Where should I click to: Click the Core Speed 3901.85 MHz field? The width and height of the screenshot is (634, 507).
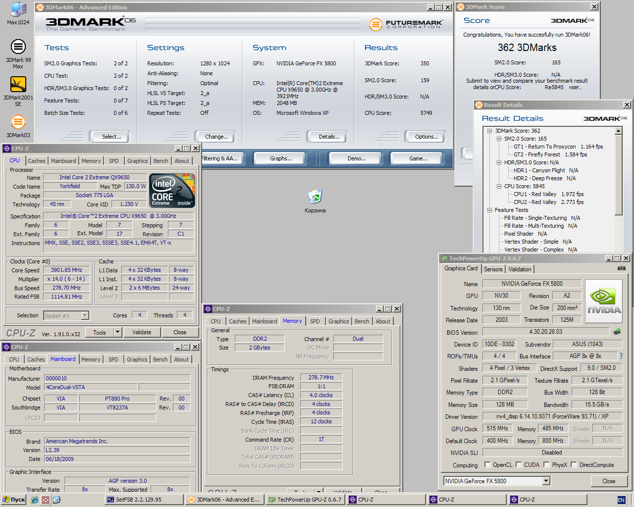point(66,270)
